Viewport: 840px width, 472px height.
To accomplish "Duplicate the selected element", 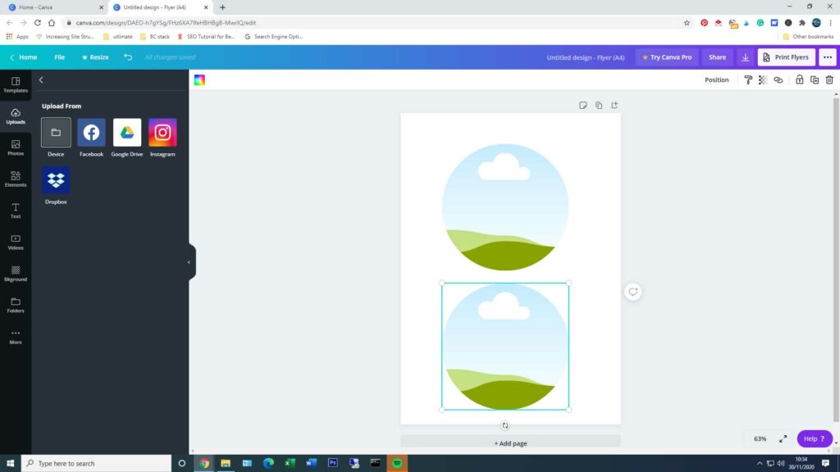I will pos(814,79).
